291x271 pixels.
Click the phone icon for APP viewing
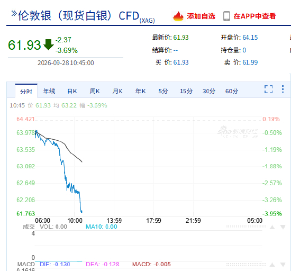pyautogui.click(x=226, y=16)
